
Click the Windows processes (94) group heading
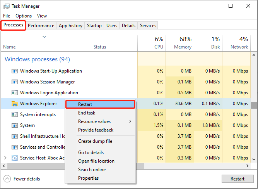(x=38, y=59)
